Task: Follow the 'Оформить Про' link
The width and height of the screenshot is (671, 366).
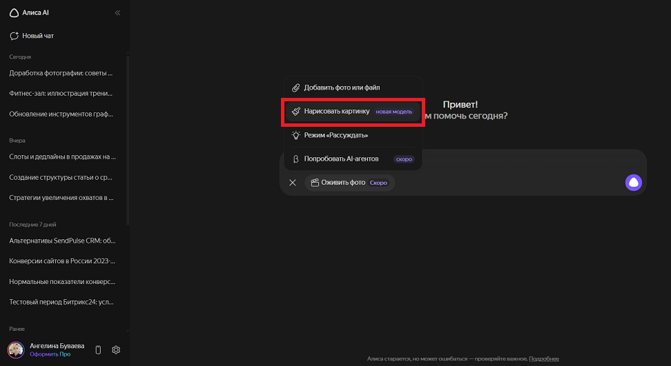Action: coord(50,354)
